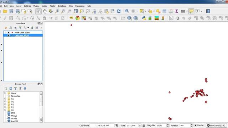Screen dimensions: 228x128
Task: Expand the Home folder in Browser Panel
Action: (5, 93)
